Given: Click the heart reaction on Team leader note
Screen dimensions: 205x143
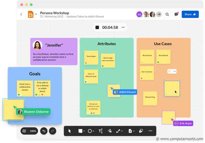Looking at the screenshot, I should coord(86,63).
